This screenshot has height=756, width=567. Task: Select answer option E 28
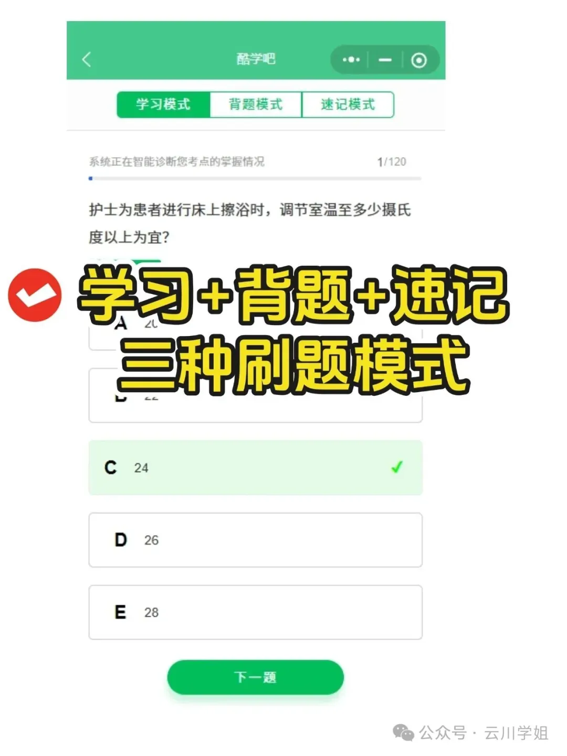[x=255, y=612]
